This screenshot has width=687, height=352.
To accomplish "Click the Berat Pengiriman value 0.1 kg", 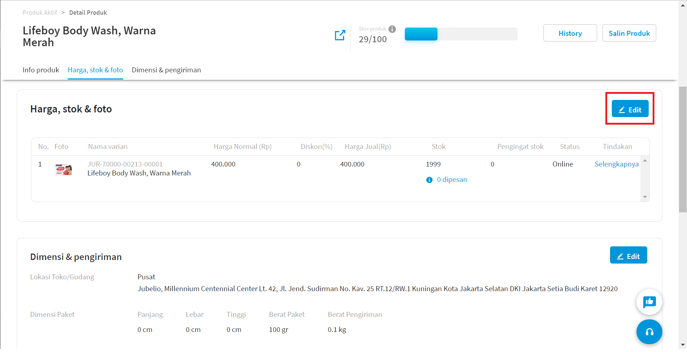I will click(337, 329).
